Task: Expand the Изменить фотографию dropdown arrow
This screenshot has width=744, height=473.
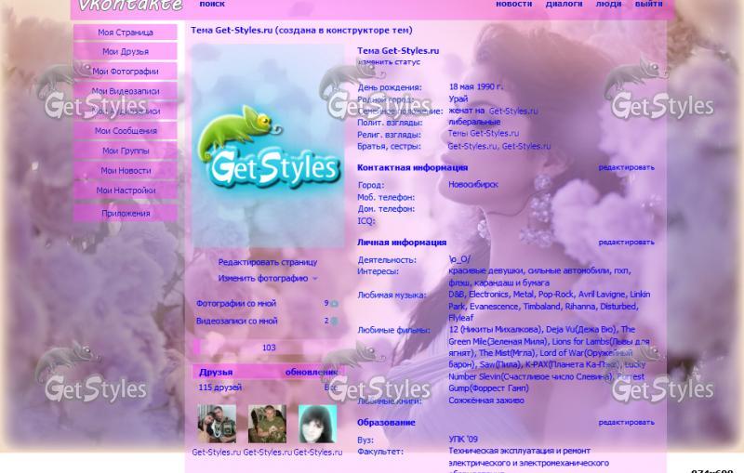Action: click(x=315, y=279)
